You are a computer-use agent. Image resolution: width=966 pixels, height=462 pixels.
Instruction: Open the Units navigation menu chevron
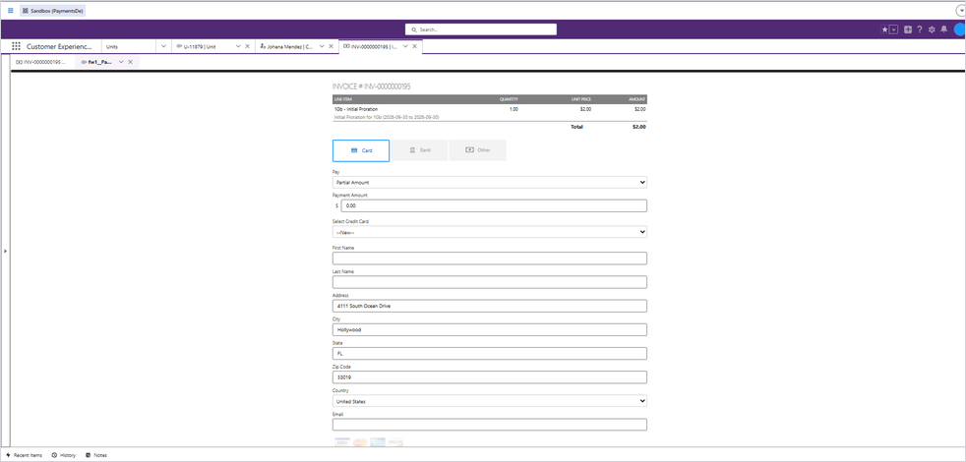coord(163,46)
